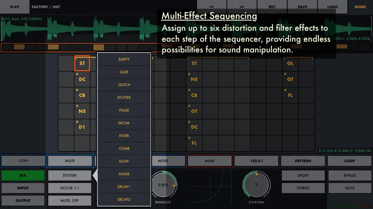This screenshot has width=373, height=209.
Task: Pick FILTER from the effect list
Action: click(124, 136)
